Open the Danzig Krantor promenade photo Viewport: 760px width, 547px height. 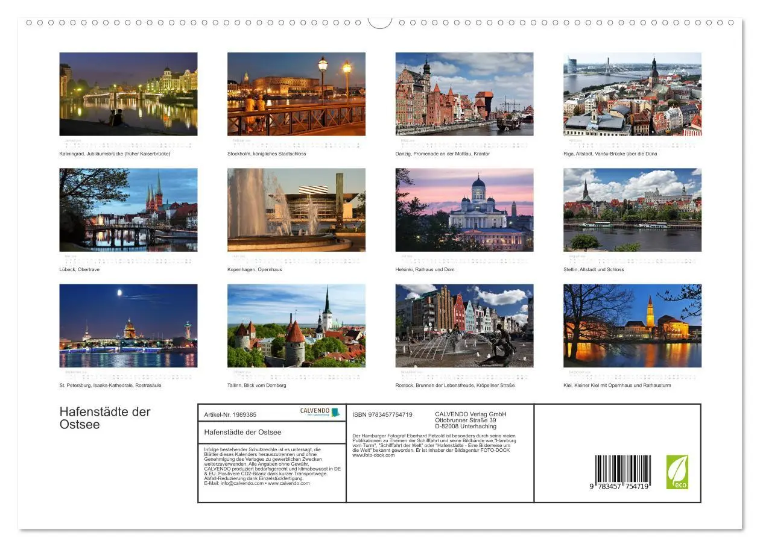pos(464,95)
